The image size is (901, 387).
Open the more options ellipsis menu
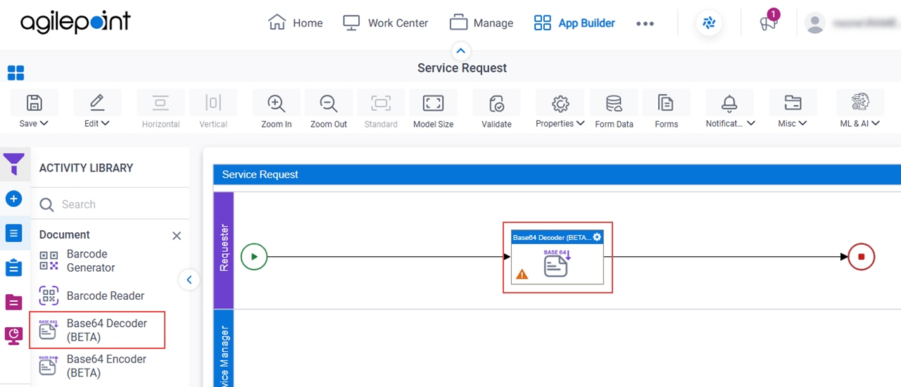pos(645,23)
